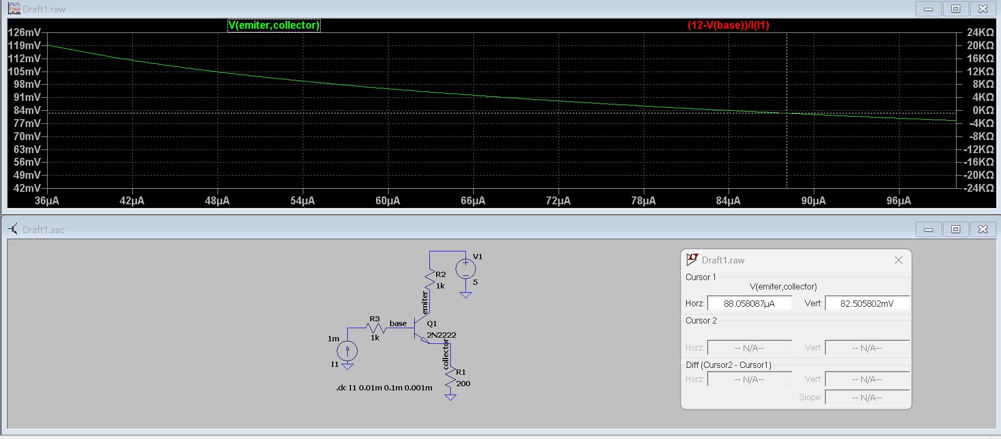The image size is (1001, 439).
Task: Click the R3 value '1k' text
Action: 375,338
